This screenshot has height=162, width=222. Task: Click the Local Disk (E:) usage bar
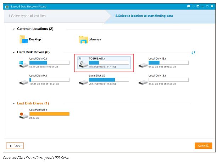[168, 63]
